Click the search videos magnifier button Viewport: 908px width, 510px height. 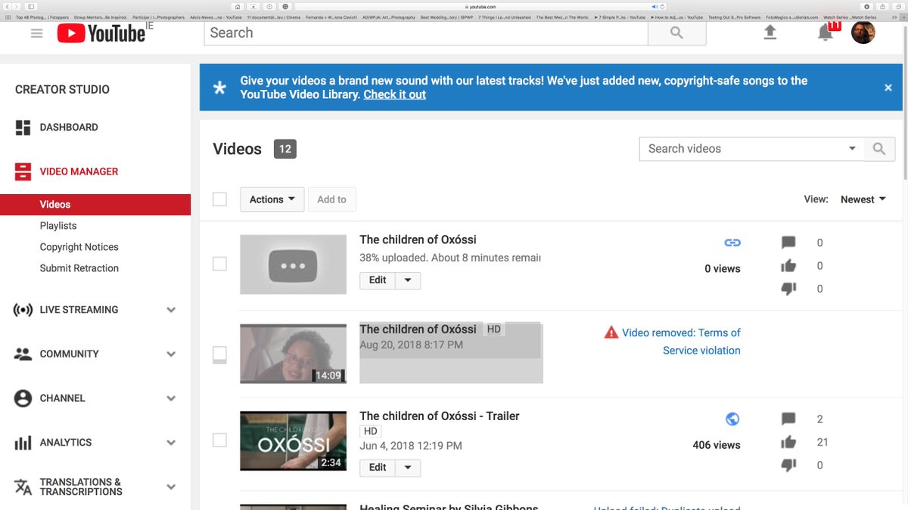coord(879,149)
